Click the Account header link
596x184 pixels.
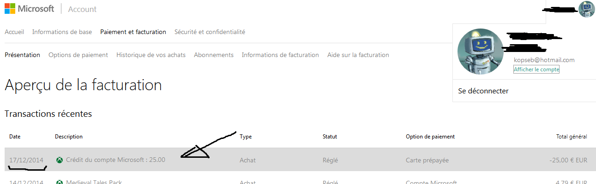click(x=83, y=9)
